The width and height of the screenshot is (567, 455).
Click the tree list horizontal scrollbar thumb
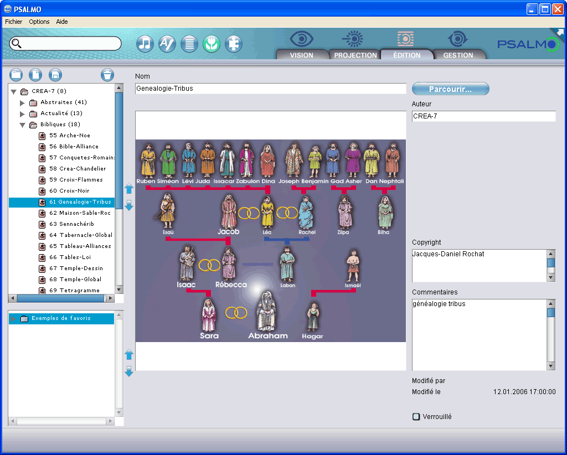(x=60, y=298)
